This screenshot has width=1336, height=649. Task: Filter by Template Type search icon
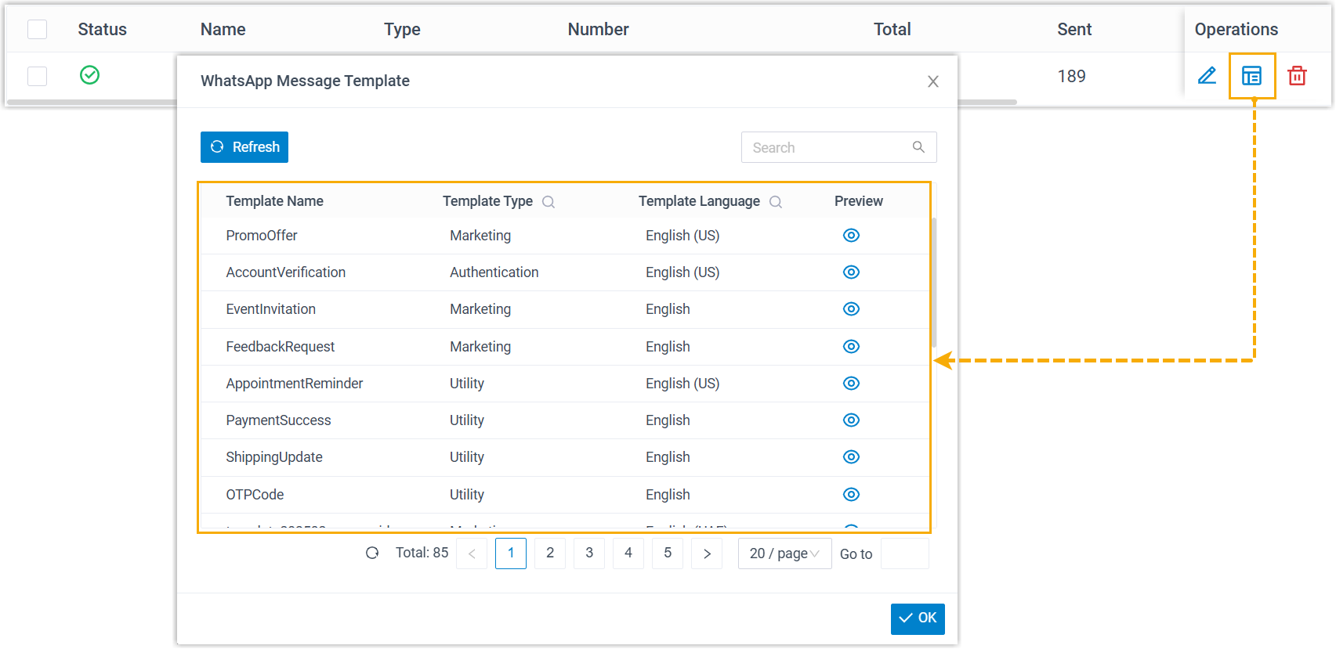(549, 202)
